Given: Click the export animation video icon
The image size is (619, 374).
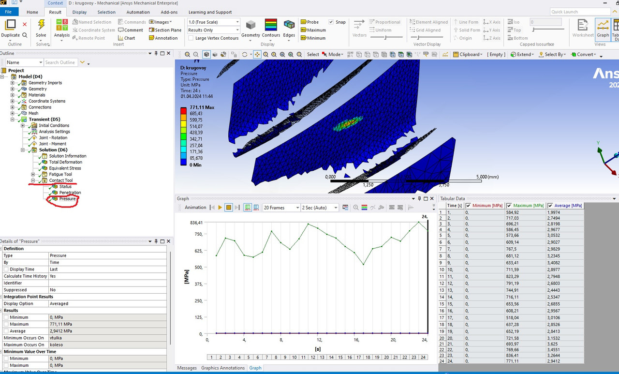Looking at the screenshot, I should [345, 208].
